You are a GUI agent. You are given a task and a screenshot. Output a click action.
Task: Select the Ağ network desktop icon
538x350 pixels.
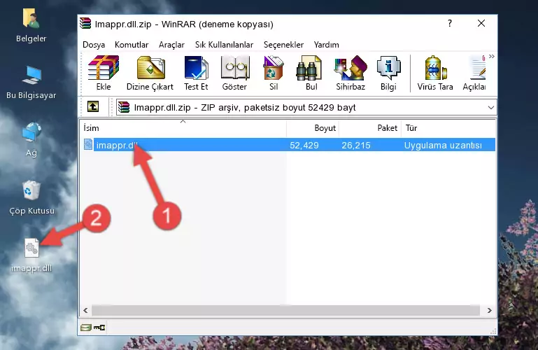point(31,139)
